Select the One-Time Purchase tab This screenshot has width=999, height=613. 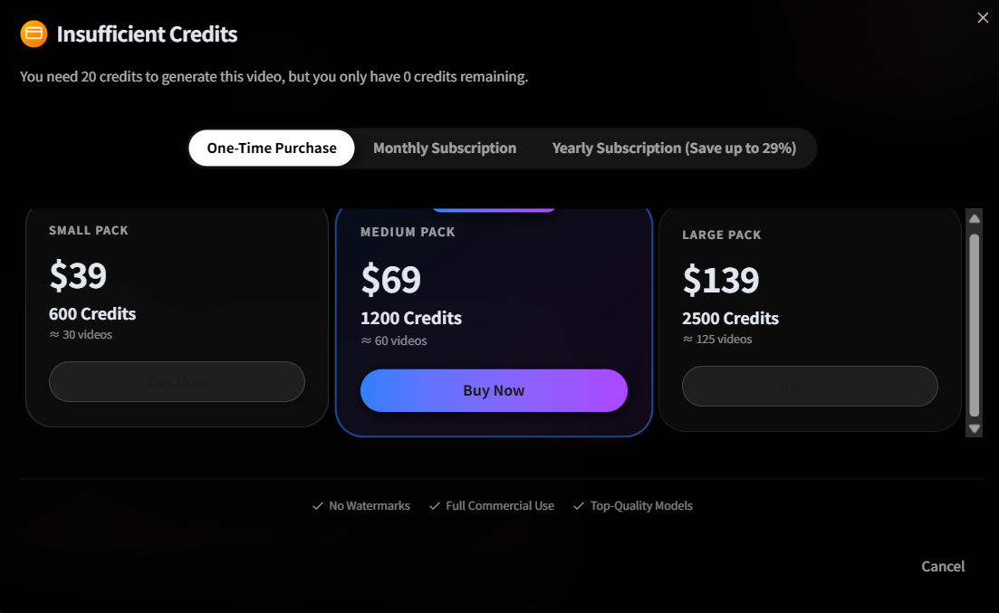tap(271, 148)
